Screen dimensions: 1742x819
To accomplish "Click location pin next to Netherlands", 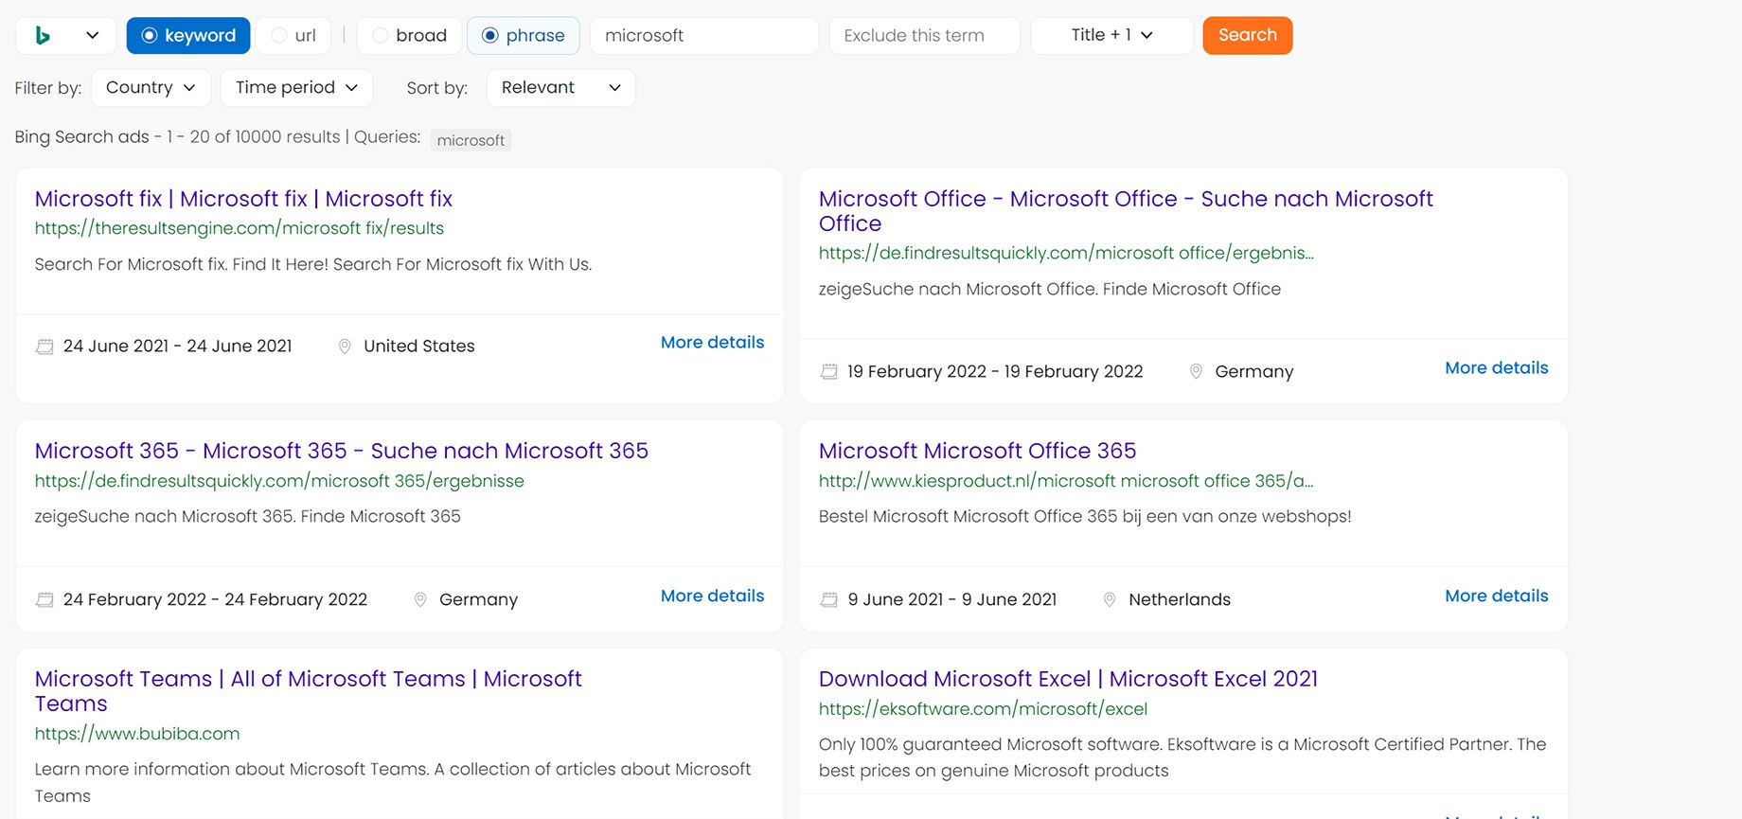I will pos(1110,599).
